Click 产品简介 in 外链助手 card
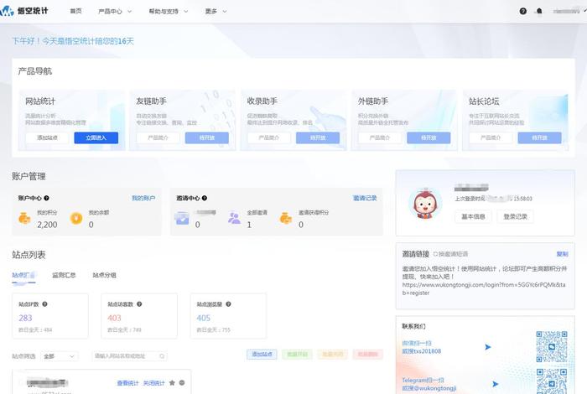Screen dimensions: 587x394 380,137
